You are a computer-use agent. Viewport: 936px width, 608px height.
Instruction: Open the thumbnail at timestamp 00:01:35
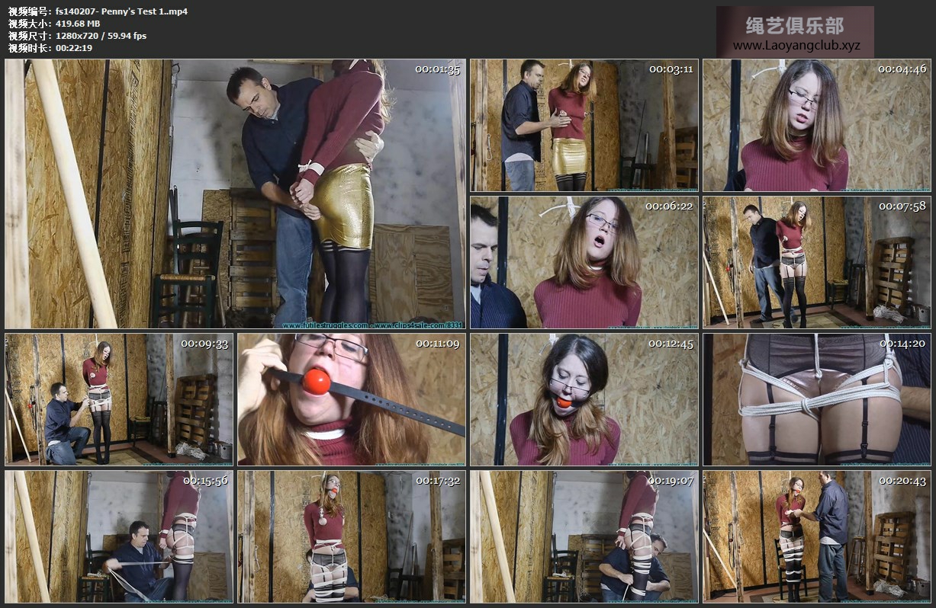coord(235,194)
